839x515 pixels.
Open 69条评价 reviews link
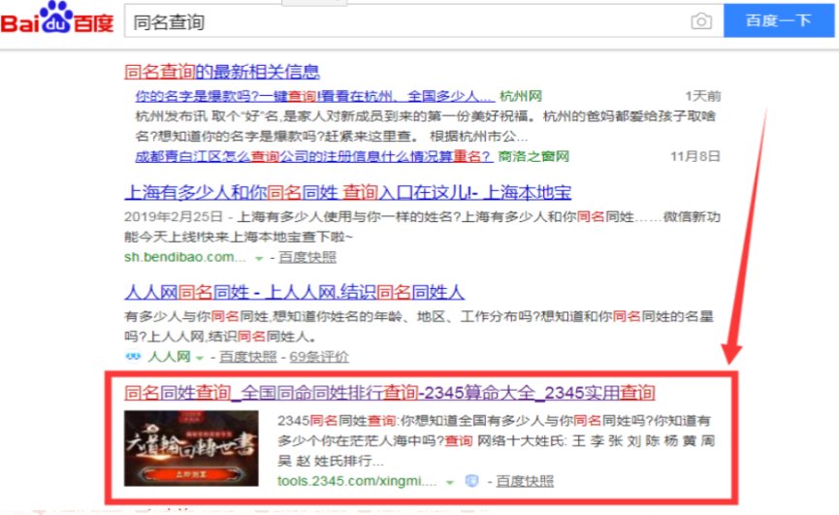(319, 357)
